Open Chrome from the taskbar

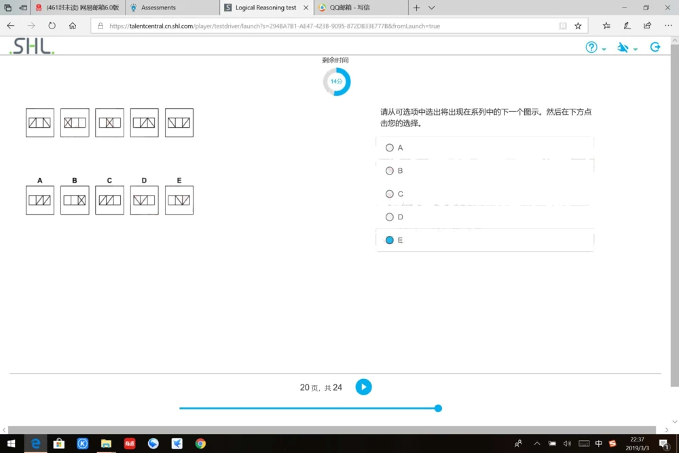pos(200,443)
